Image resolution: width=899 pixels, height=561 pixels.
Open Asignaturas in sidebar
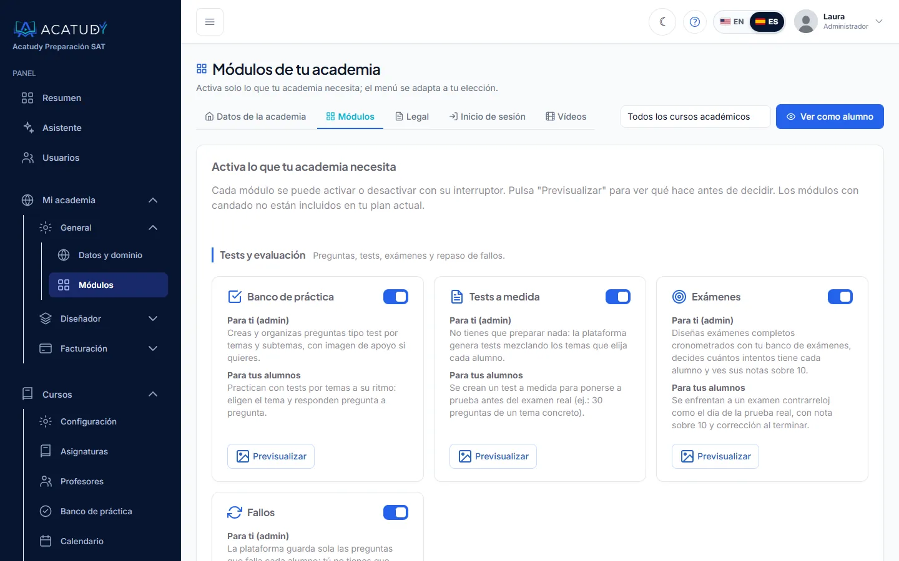[99, 451]
